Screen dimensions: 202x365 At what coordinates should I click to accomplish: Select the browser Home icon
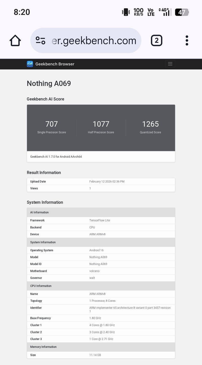tap(15, 40)
